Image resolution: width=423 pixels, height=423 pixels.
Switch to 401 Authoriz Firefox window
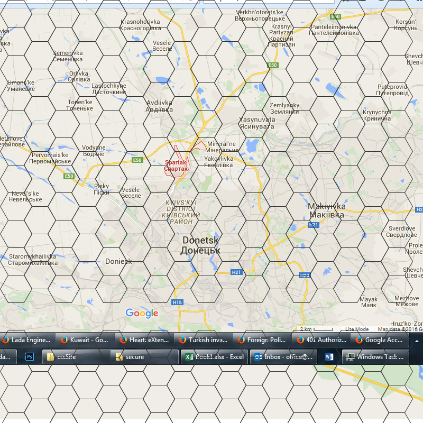pos(321,340)
